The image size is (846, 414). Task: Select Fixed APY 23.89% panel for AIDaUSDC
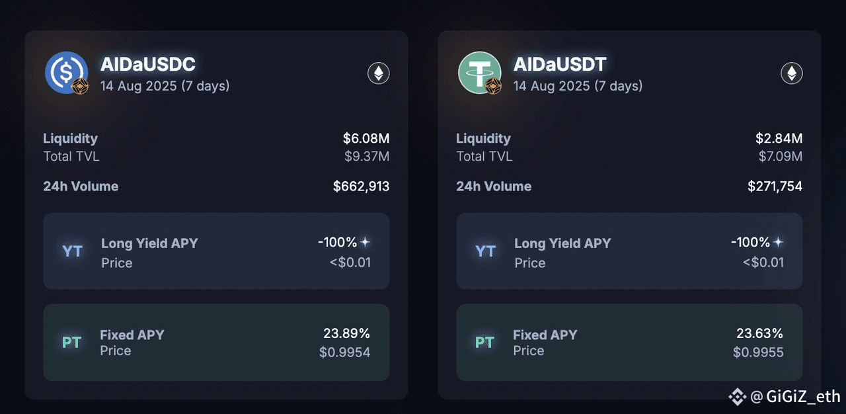click(x=216, y=343)
